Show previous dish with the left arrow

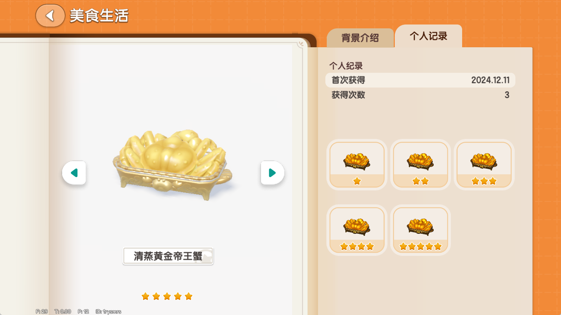click(x=74, y=173)
